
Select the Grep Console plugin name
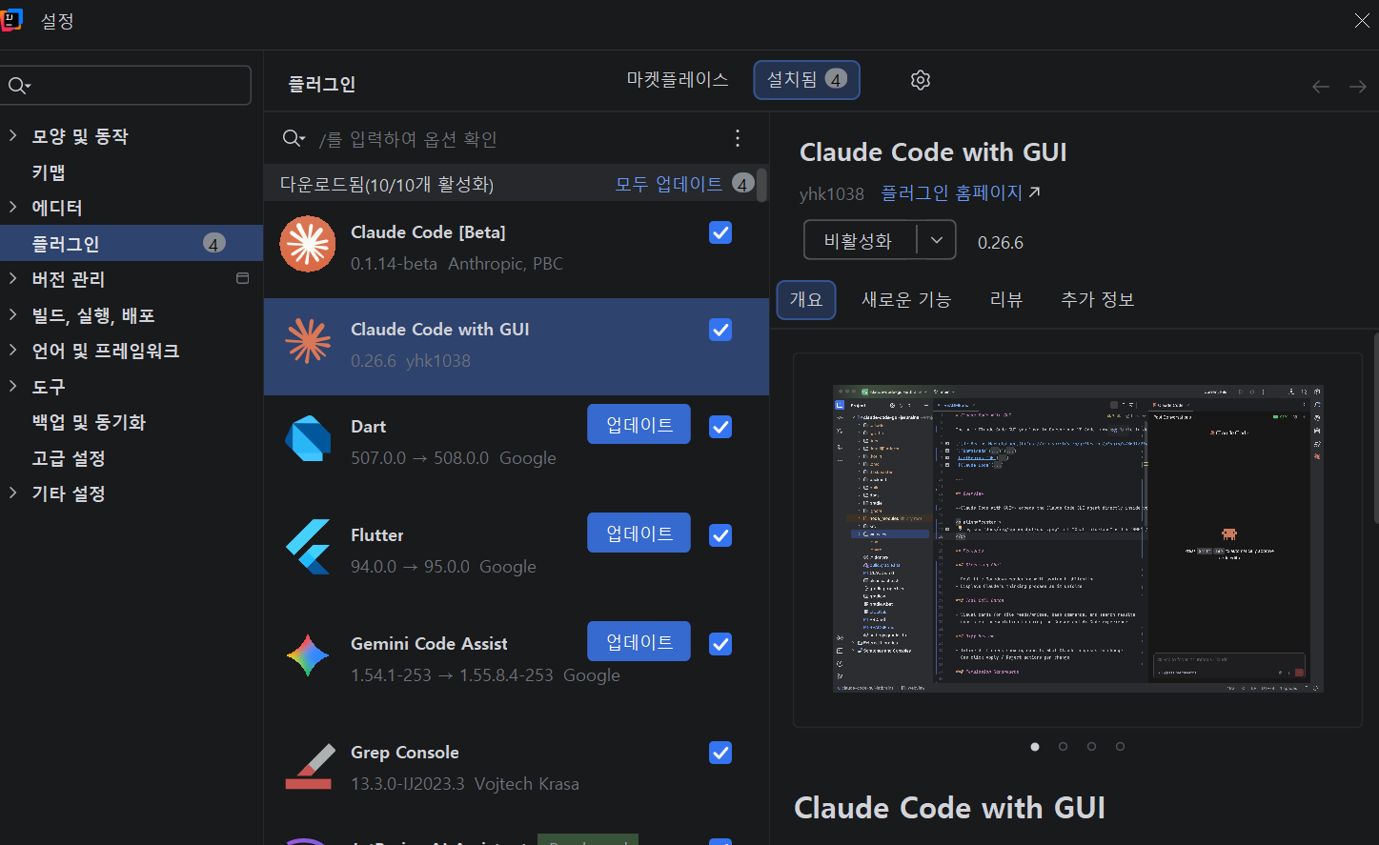(x=405, y=752)
